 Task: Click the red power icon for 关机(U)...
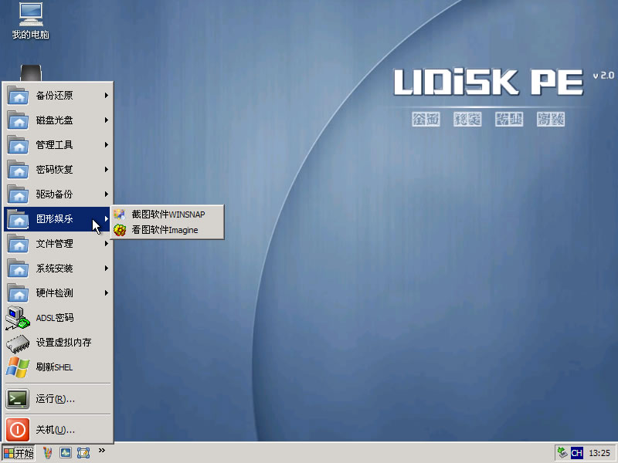pyautogui.click(x=18, y=430)
